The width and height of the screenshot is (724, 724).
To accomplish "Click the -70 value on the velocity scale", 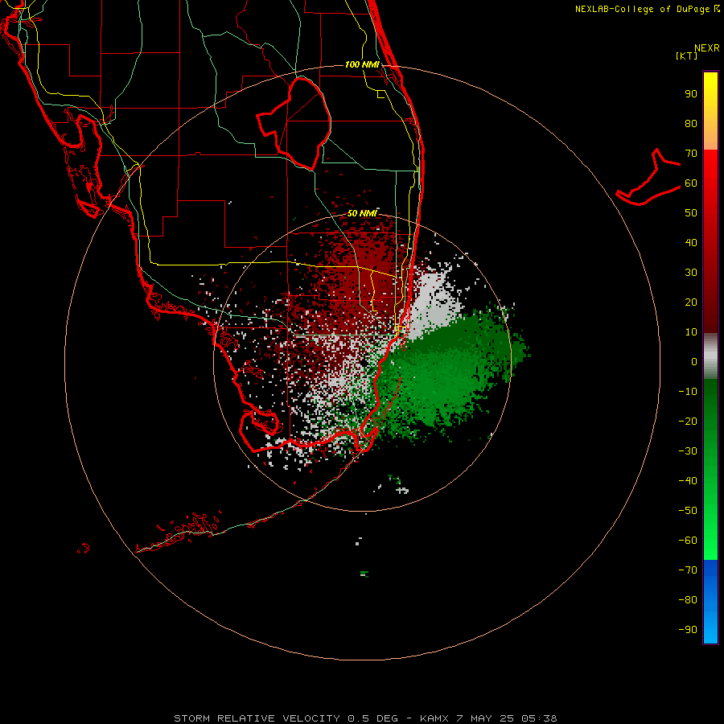I will (688, 570).
